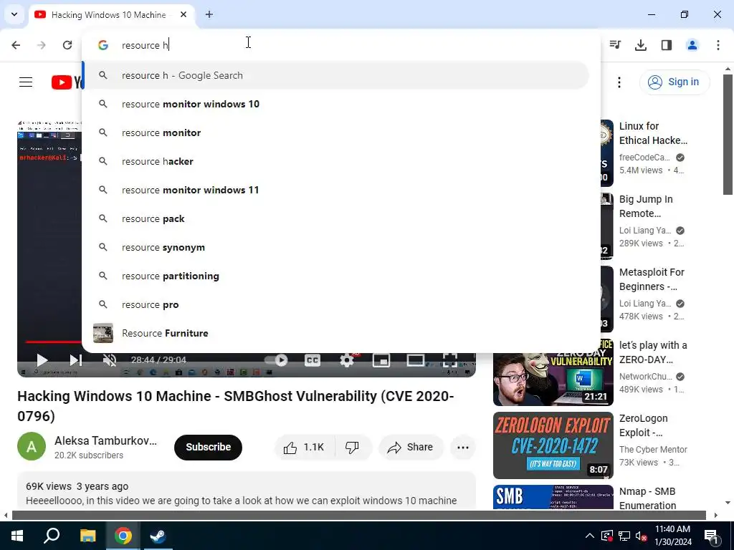
Task: Open the channel avatar with letter A
Action: click(32, 447)
